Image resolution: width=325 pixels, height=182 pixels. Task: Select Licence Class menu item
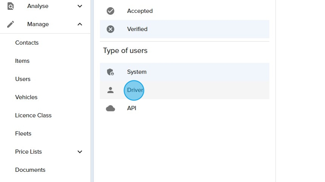pyautogui.click(x=33, y=115)
